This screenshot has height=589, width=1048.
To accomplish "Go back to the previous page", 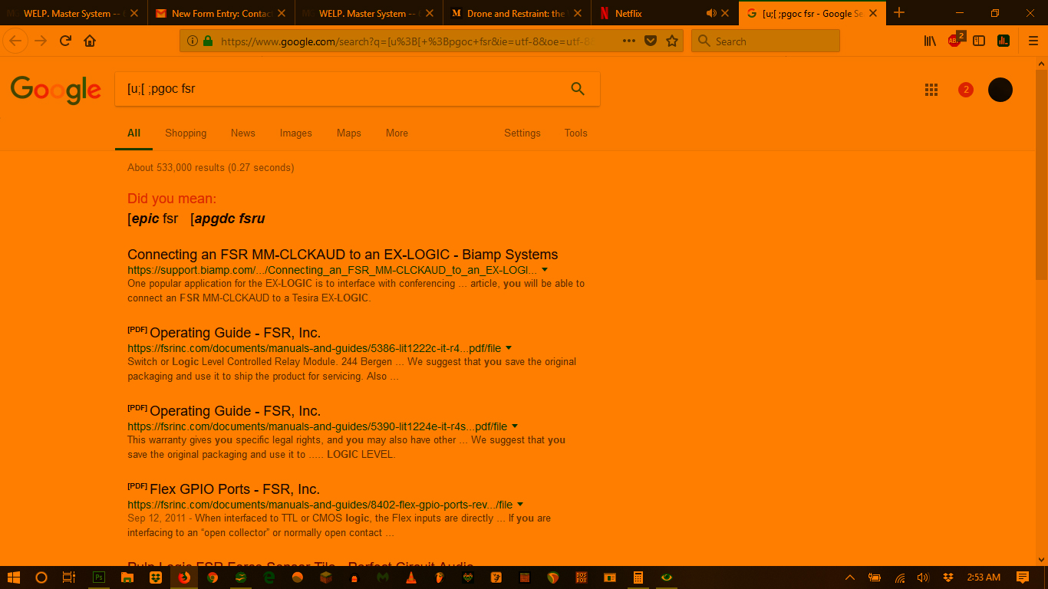I will tap(15, 41).
